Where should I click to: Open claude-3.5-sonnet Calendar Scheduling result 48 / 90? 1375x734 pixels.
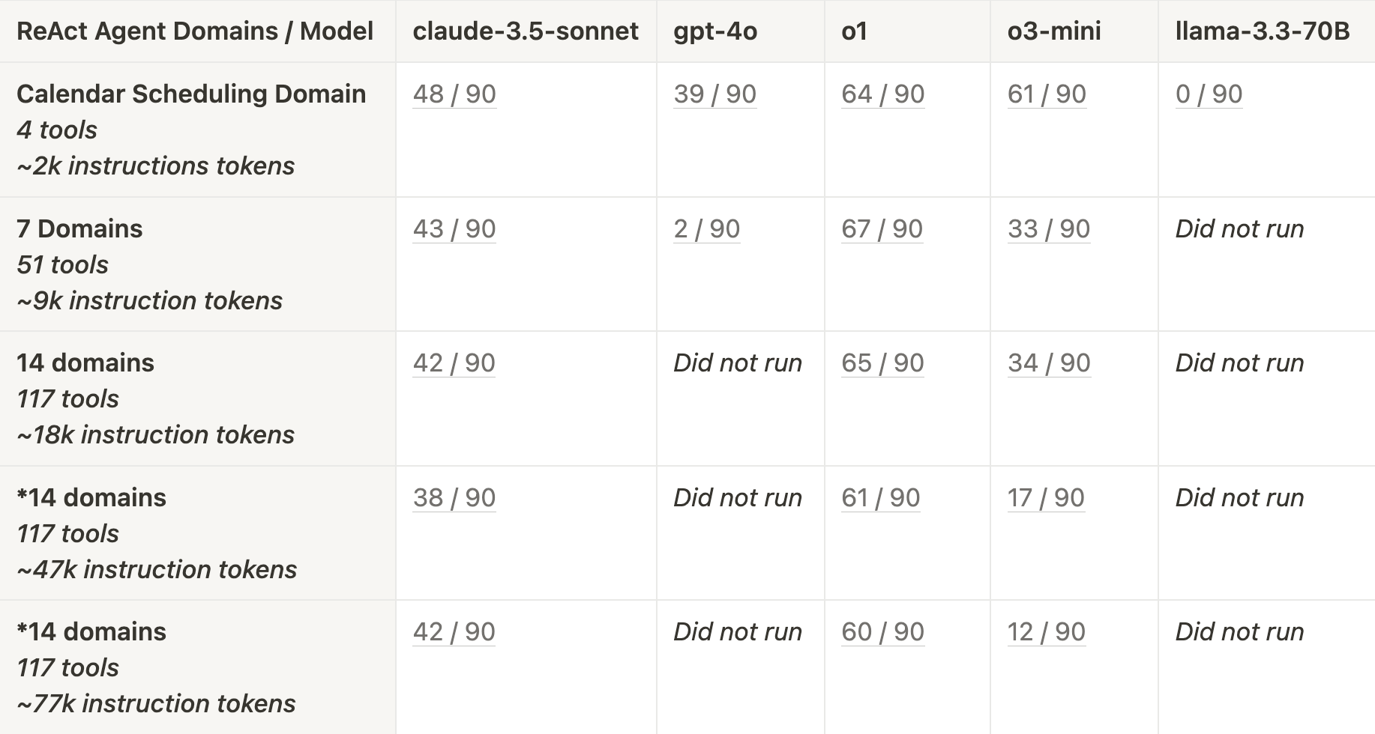click(454, 94)
